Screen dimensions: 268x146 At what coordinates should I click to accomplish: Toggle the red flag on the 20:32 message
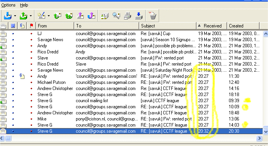click(31, 131)
